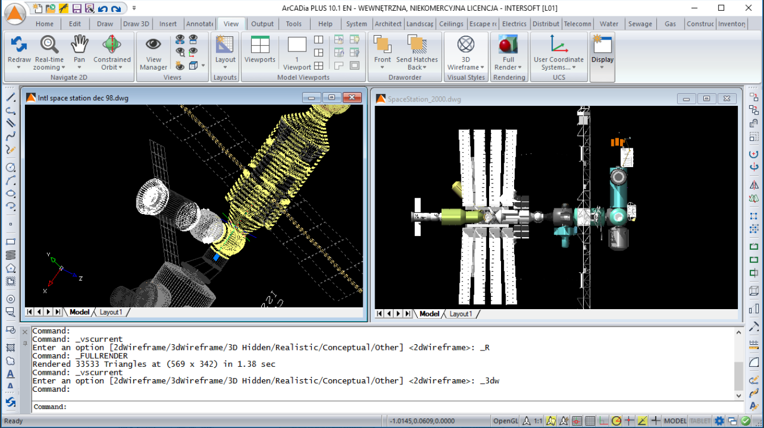Select the large Text A tool in left toolbar
Image resolution: width=764 pixels, height=428 pixels.
pos(10,374)
